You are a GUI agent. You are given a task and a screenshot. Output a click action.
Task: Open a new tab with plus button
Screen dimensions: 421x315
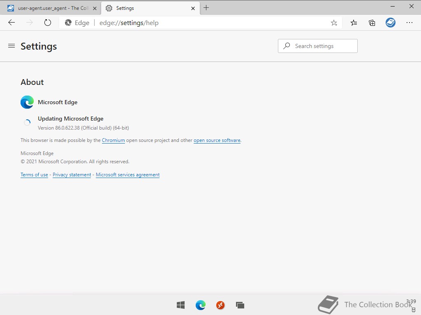(x=206, y=8)
